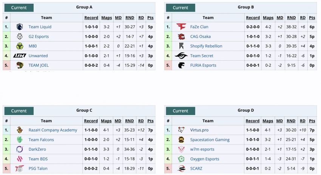
Task: Click the FURIA Esports panther logo
Action: (x=181, y=65)
